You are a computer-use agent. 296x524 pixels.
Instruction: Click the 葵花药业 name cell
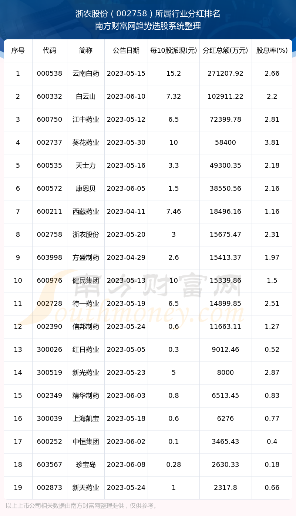point(86,143)
